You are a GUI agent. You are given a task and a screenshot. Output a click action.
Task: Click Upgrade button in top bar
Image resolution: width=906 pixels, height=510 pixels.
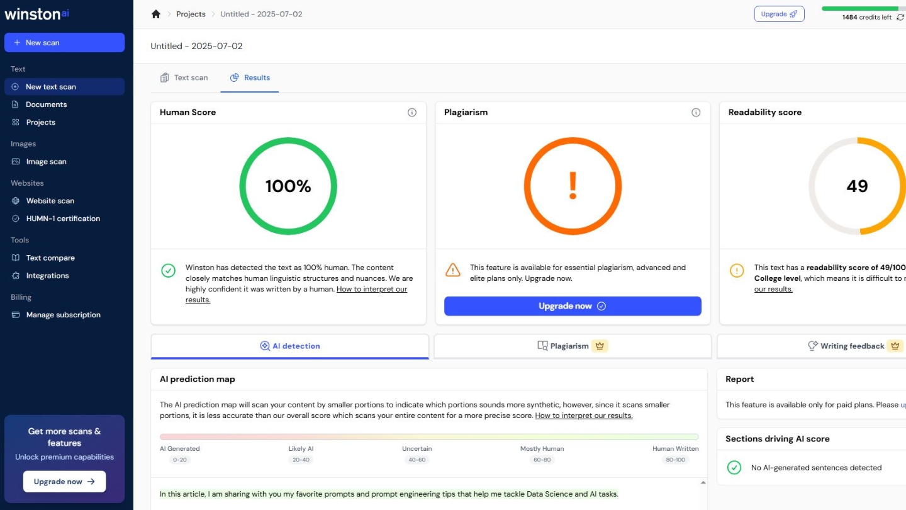click(779, 14)
